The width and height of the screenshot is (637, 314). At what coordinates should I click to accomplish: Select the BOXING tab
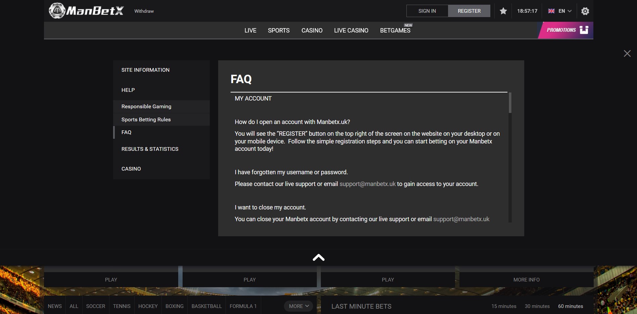(175, 306)
